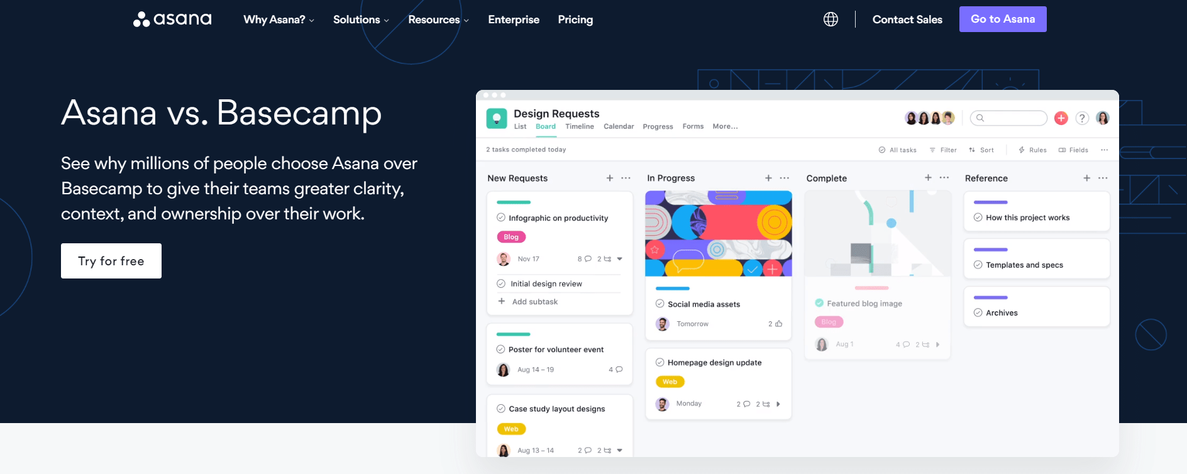Switch to the Calendar tab
1187x474 pixels.
pyautogui.click(x=619, y=126)
